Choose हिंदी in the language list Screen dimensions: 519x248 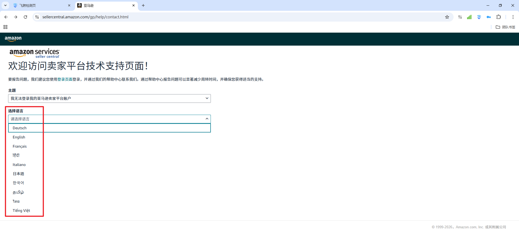coord(109,155)
